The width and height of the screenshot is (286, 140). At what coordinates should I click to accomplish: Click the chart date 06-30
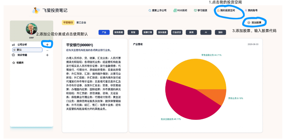253,45
